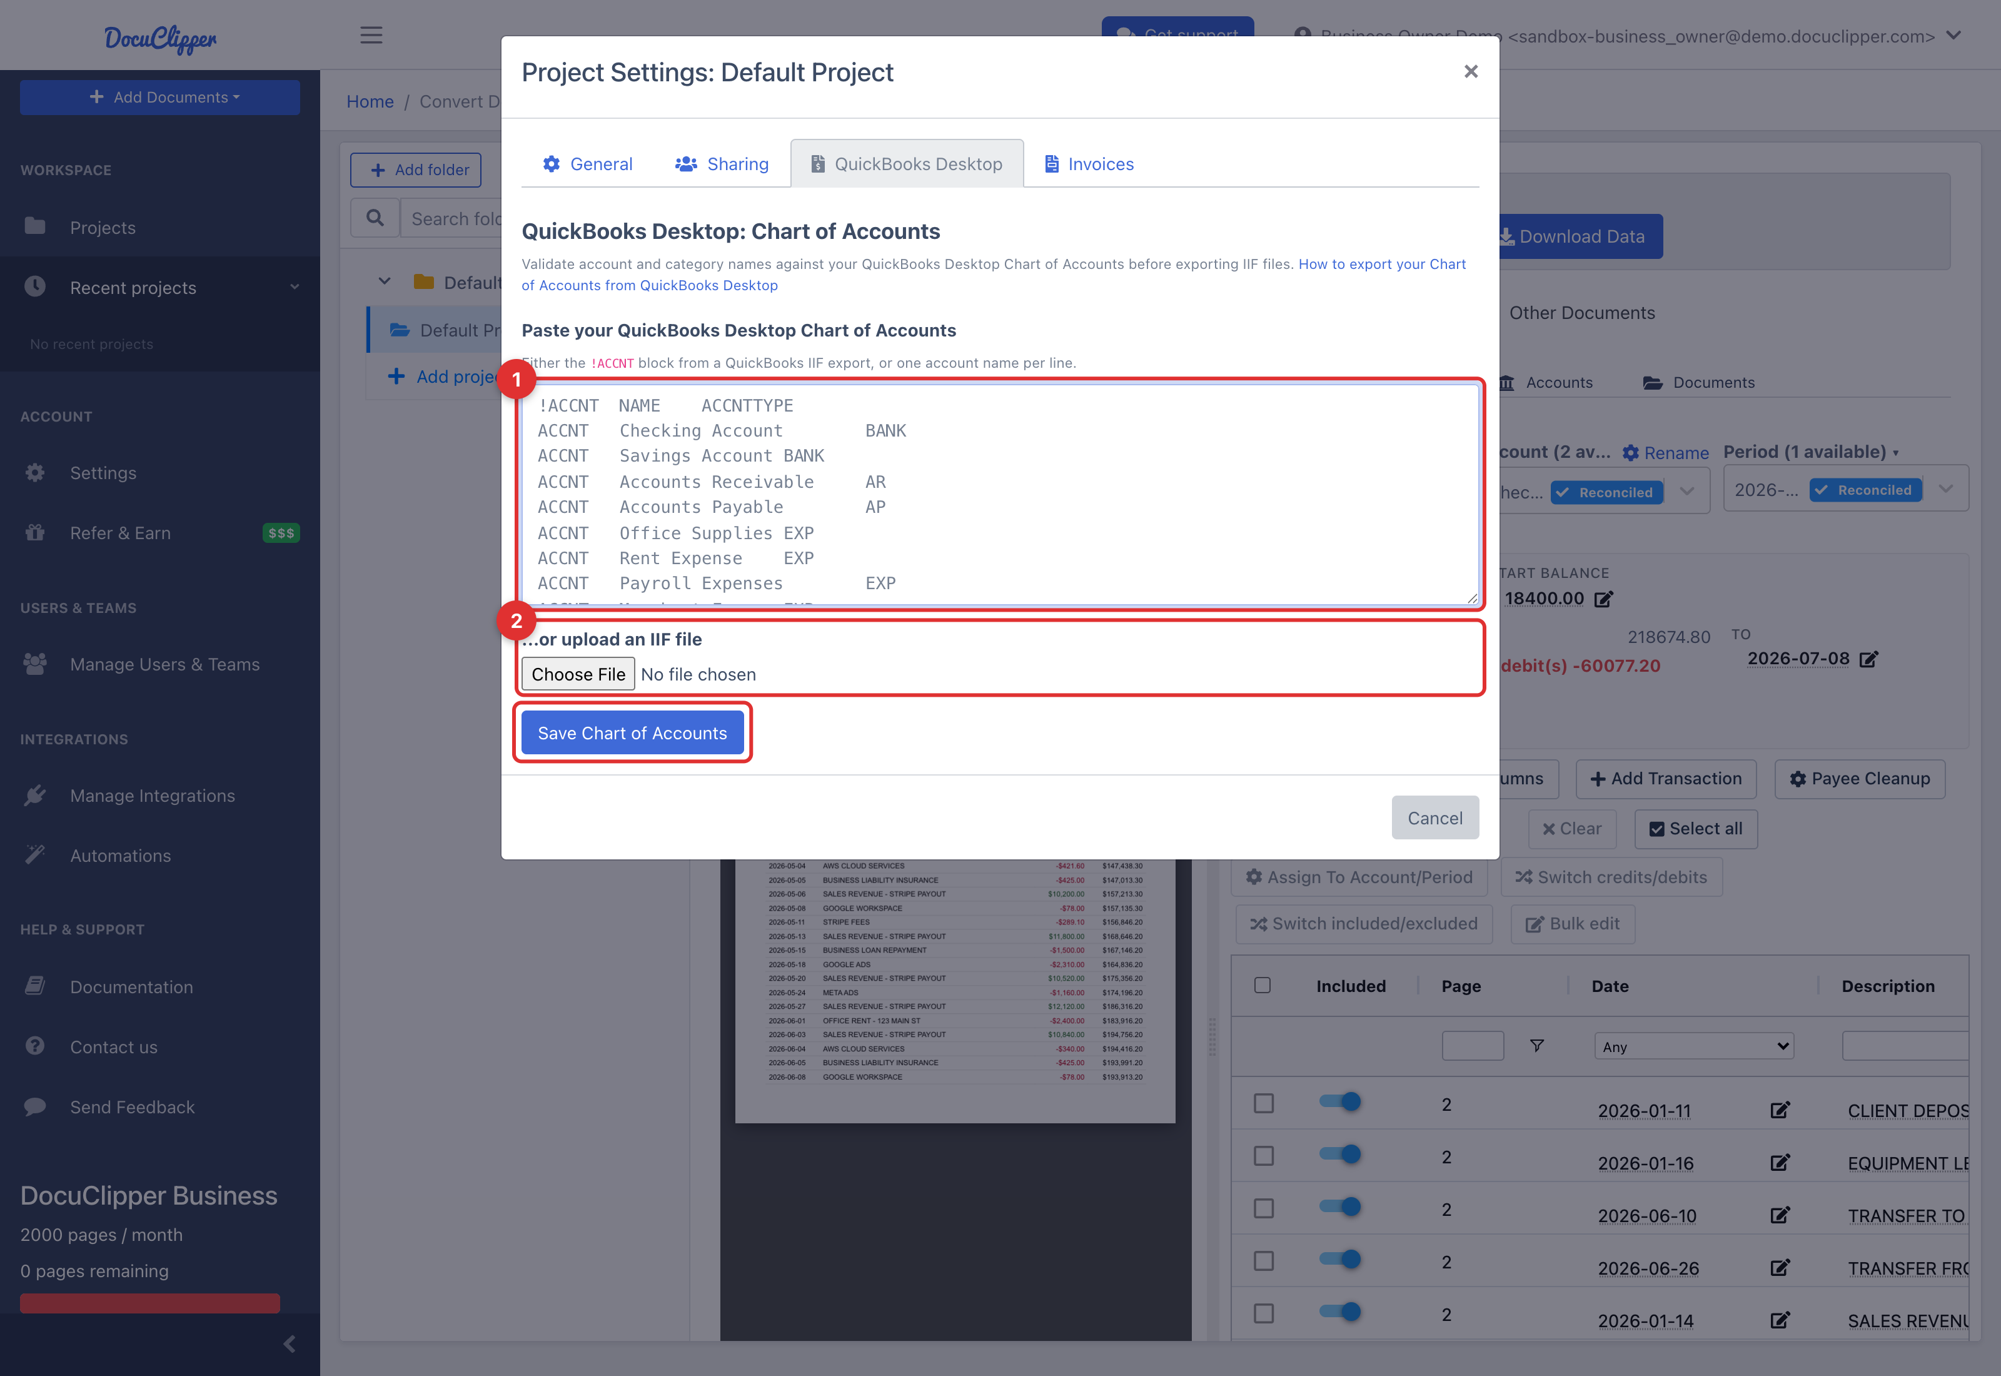Open Automations wand icon
This screenshot has height=1376, width=2001.
tap(36, 854)
